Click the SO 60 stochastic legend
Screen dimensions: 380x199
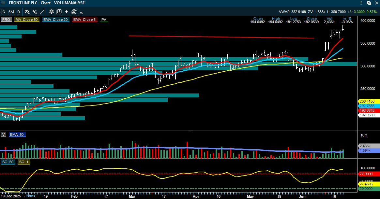(8, 162)
